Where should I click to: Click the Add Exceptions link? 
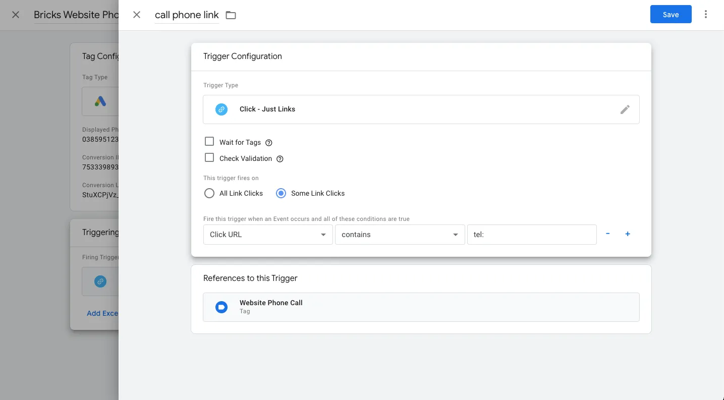click(103, 313)
